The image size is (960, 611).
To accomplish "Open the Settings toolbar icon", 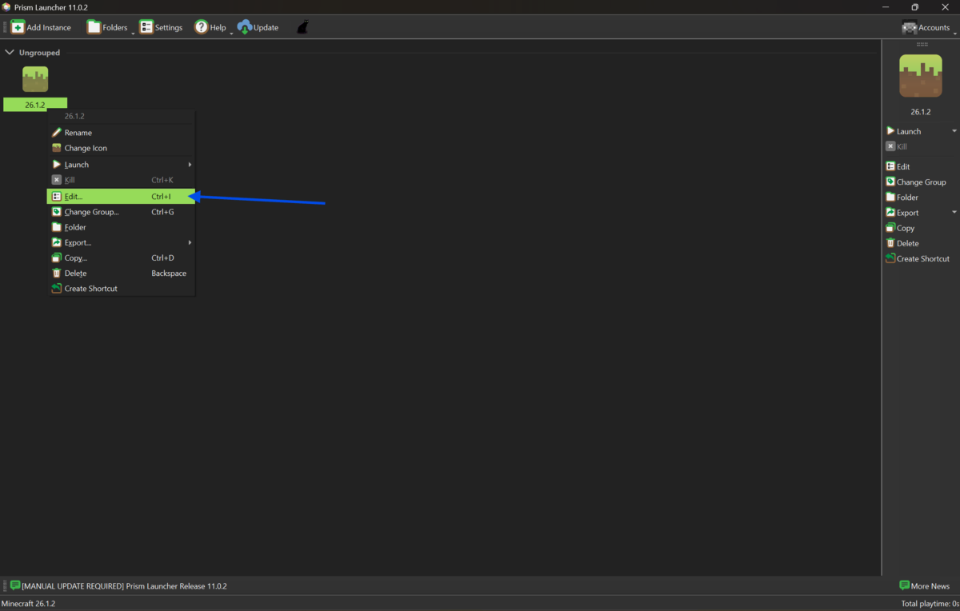I will click(146, 27).
